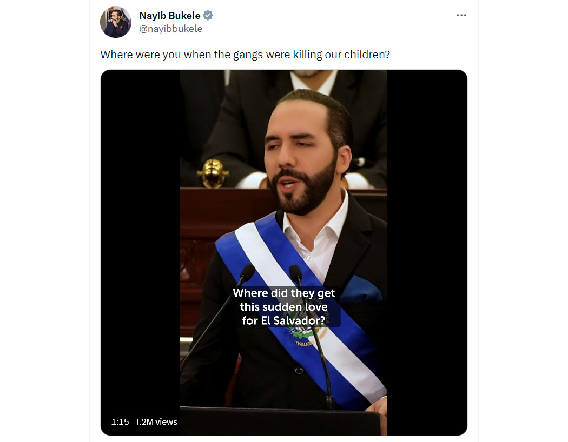This screenshot has width=568, height=442.
Task: Click the left microphone head in the video
Action: [247, 273]
